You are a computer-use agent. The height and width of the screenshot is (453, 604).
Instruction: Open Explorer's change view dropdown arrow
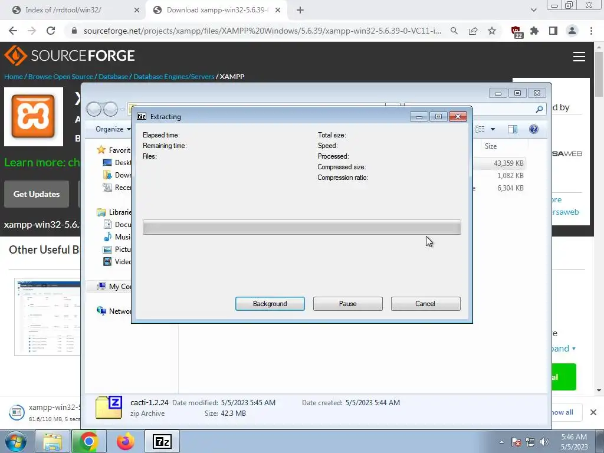click(x=493, y=129)
